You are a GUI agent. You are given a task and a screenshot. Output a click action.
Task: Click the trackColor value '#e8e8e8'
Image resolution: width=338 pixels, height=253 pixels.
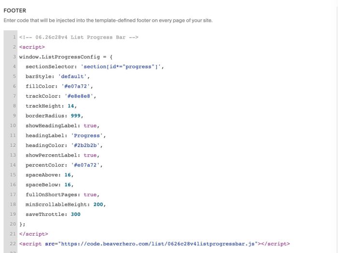79,96
